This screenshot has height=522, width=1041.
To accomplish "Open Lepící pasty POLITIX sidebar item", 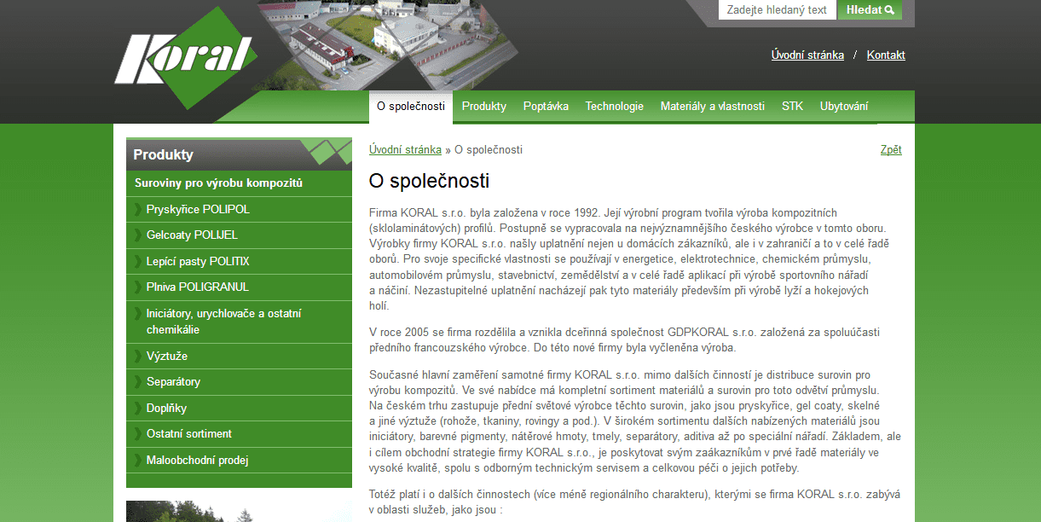I will point(239,262).
